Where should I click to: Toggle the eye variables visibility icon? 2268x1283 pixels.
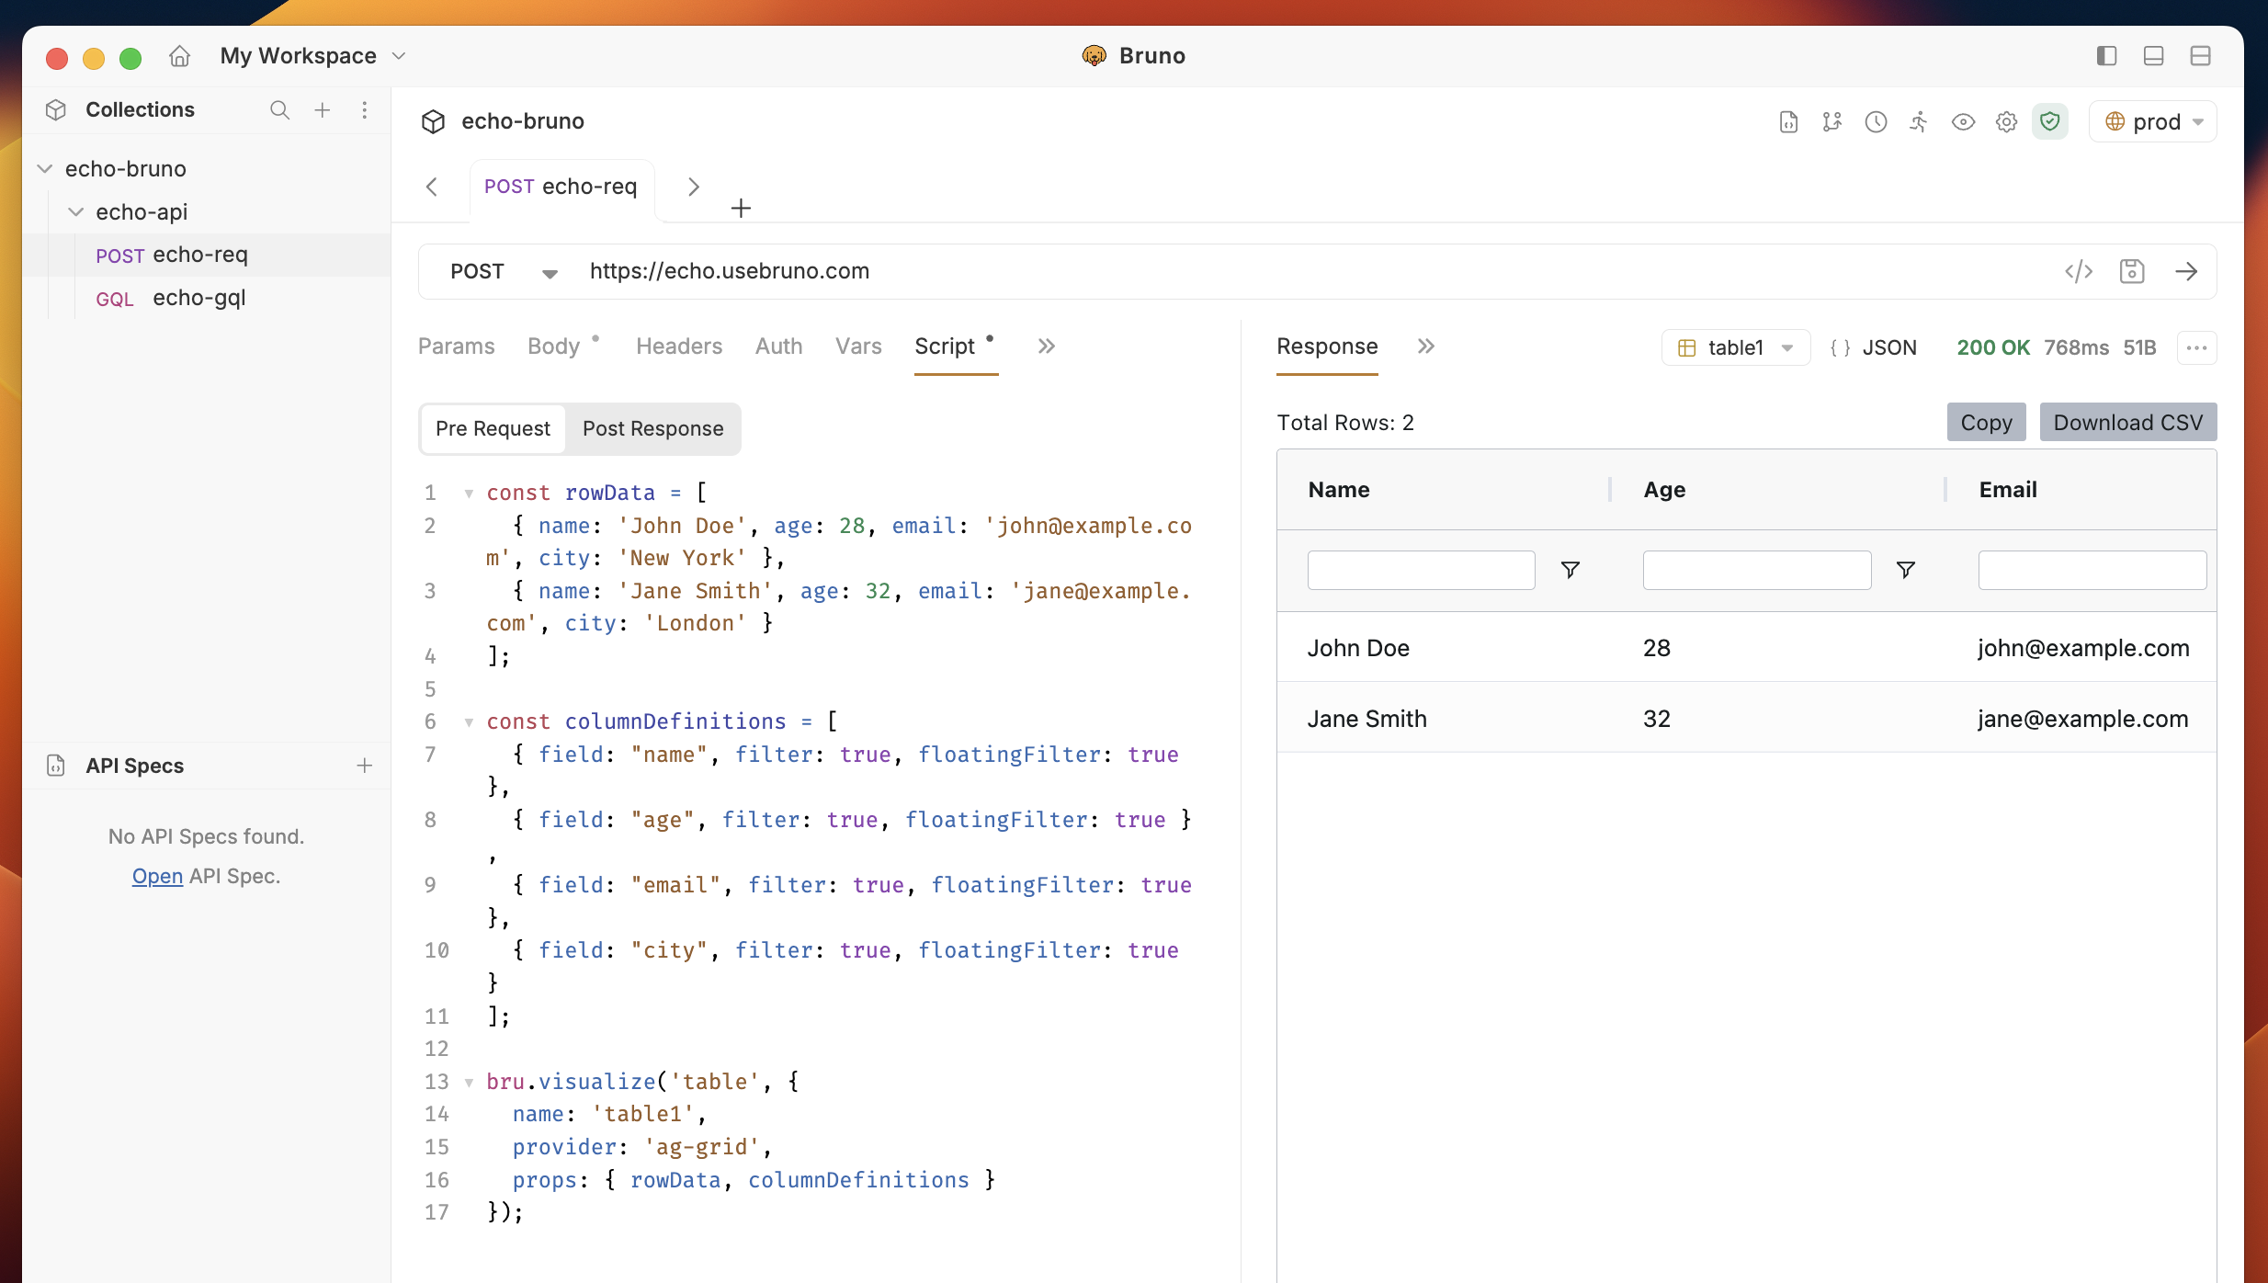coord(1963,121)
